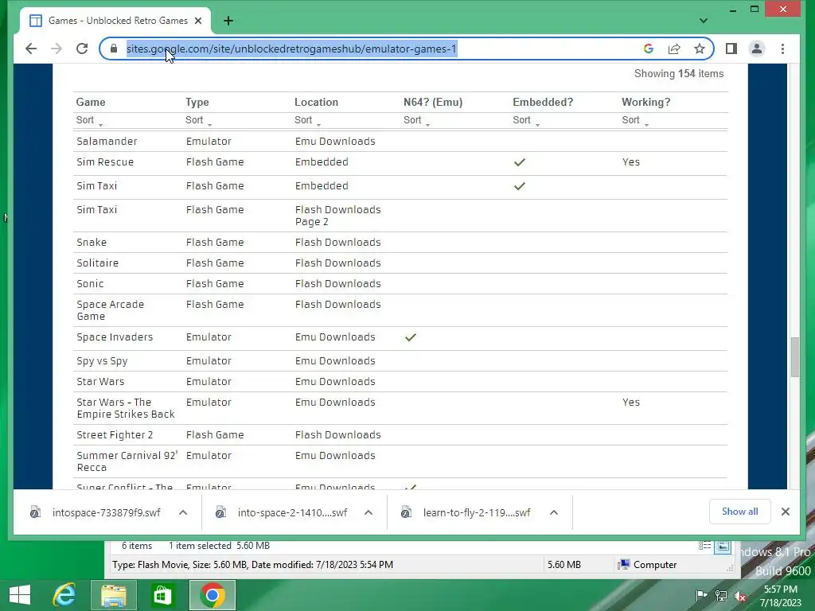Screen dimensions: 815x611
Task: Expand options for intospace-733879f9.swf download
Action: tap(183, 513)
